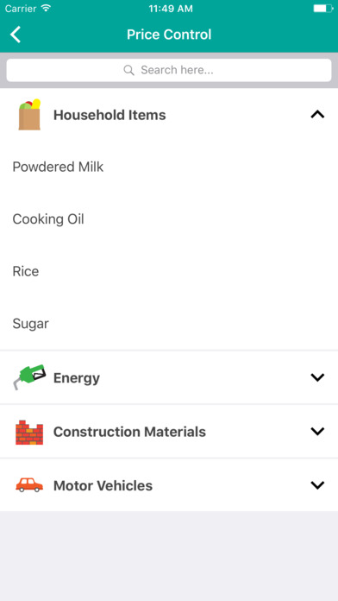Click the Construction Materials label
Screen dimensions: 338x601
(x=129, y=432)
